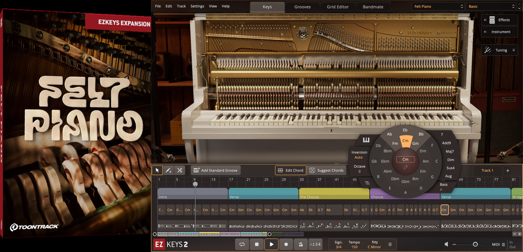Start playback with the play button
The height and width of the screenshot is (252, 523).
272,244
